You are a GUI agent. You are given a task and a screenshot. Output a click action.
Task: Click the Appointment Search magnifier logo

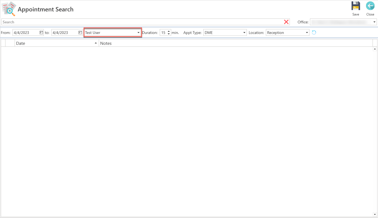[x=9, y=9]
